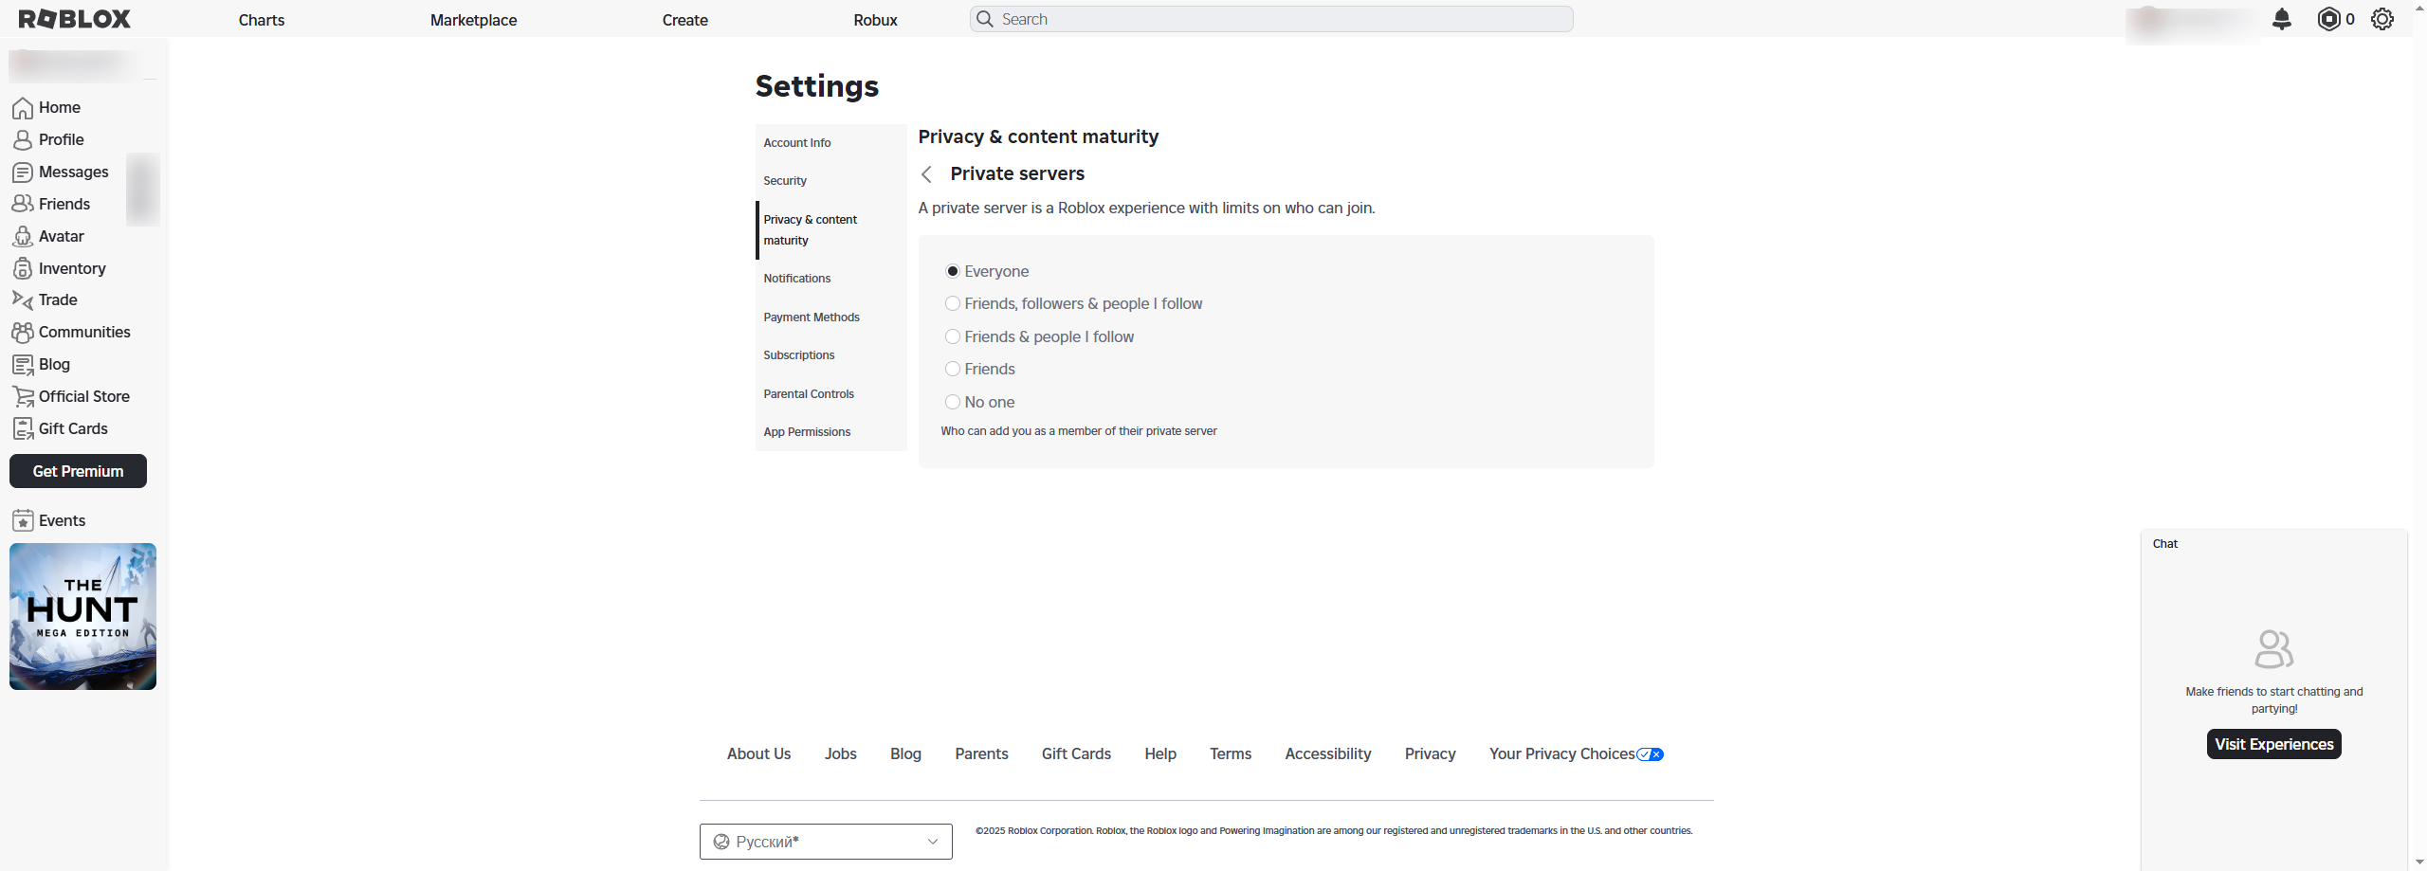Open the settings gear icon
The image size is (2427, 871).
click(x=2382, y=19)
